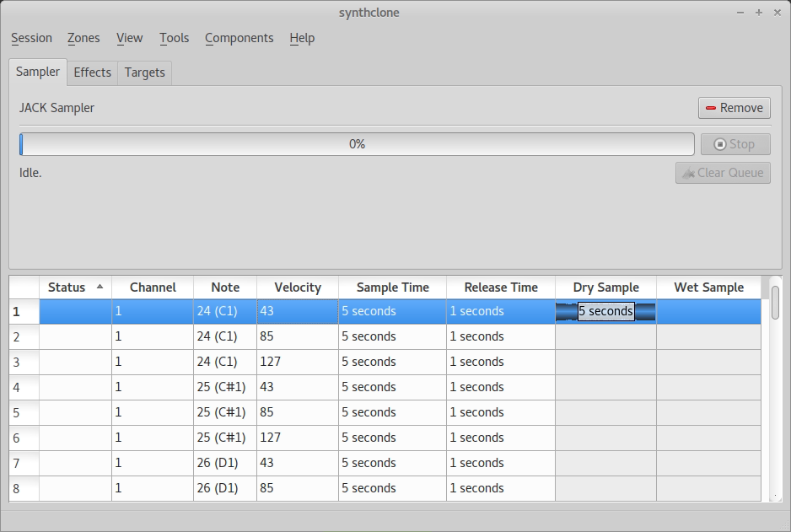
Task: Sort by the Release Time column header
Action: (x=501, y=287)
